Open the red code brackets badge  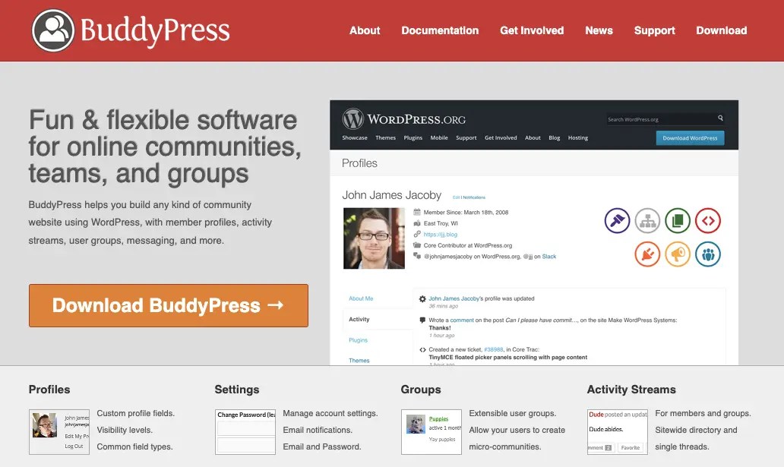coord(708,220)
